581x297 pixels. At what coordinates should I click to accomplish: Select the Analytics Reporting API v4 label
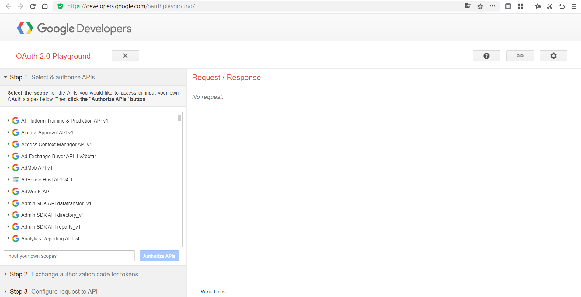click(50, 239)
